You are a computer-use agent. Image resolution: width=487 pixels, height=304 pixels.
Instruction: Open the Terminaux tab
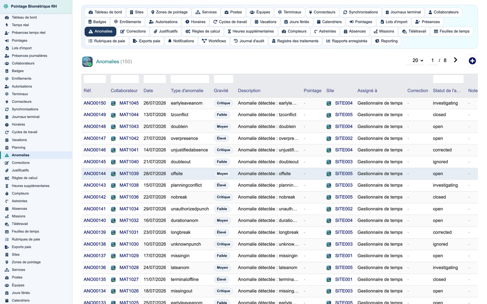click(x=290, y=12)
